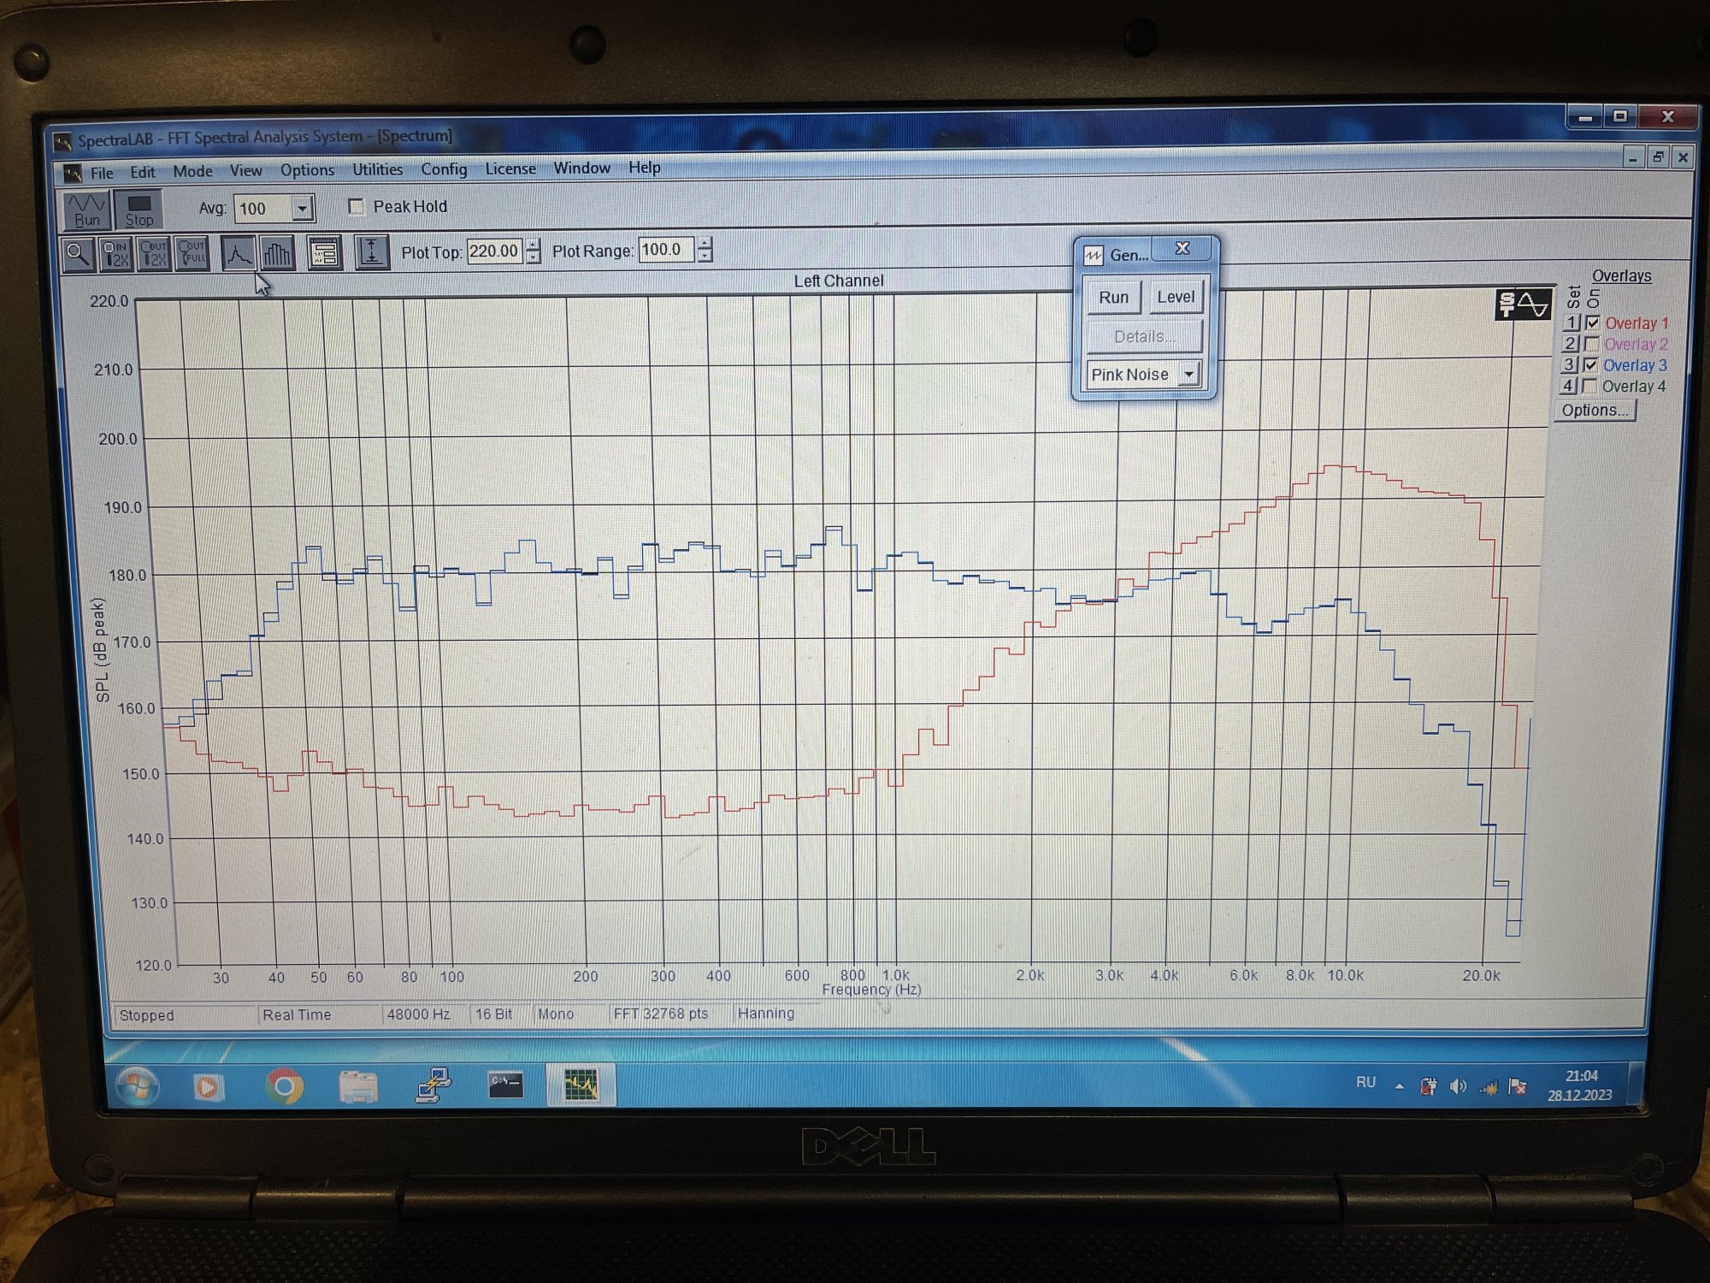Click the Zoom Out Full icon
Viewport: 1710px width, 1283px height.
pos(192,253)
